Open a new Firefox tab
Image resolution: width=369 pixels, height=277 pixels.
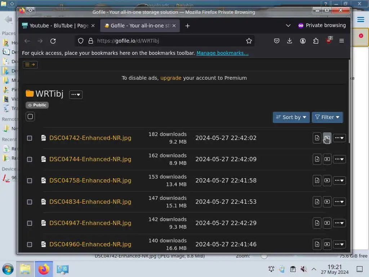point(187,26)
